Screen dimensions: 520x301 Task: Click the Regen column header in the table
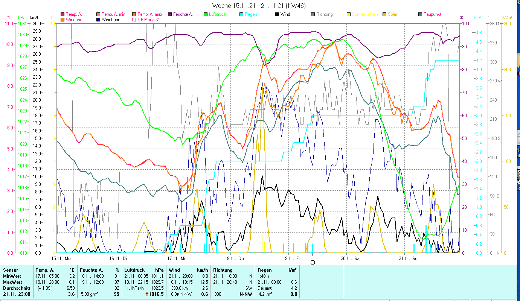[264, 270]
